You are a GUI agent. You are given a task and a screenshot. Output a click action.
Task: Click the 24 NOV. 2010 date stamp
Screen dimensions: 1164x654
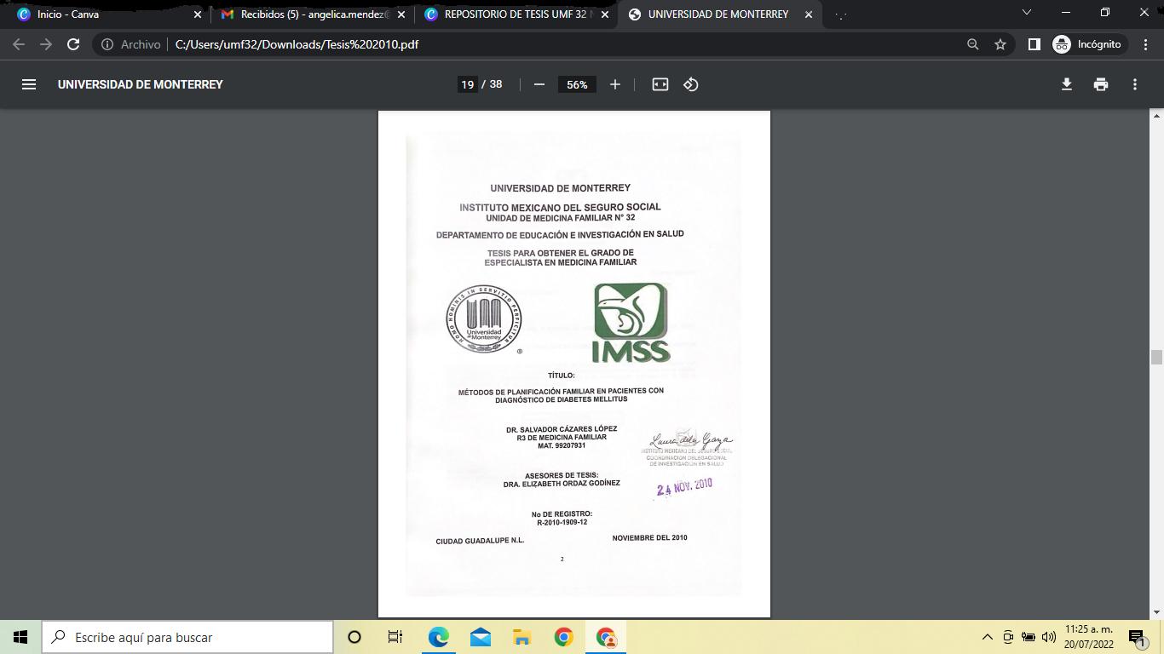point(684,486)
